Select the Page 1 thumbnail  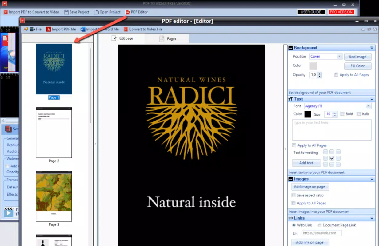[54, 69]
